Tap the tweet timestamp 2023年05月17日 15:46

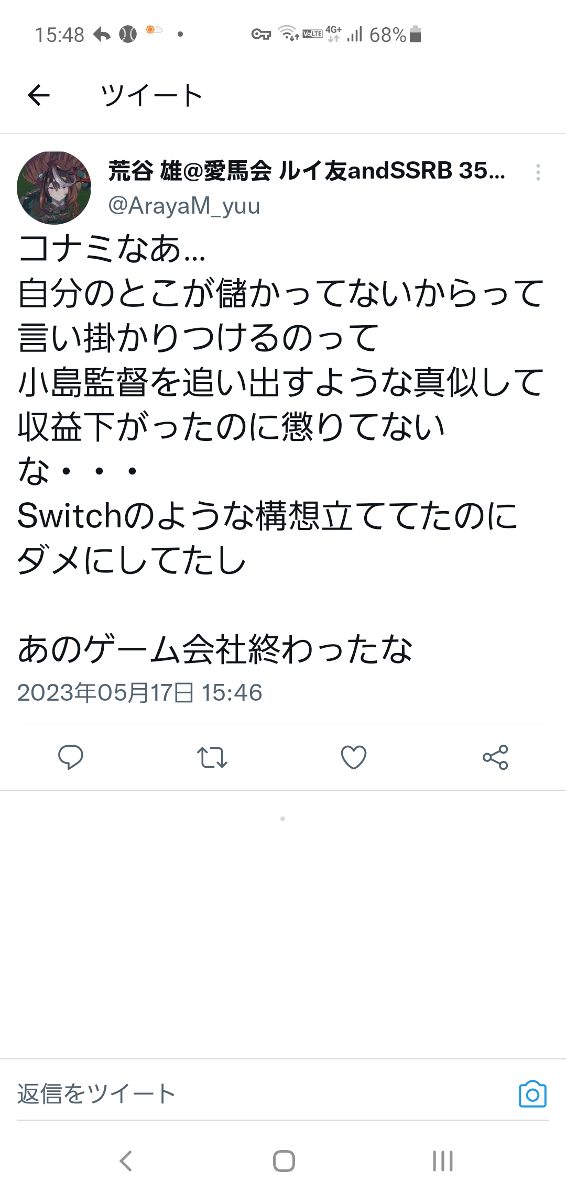[139, 692]
